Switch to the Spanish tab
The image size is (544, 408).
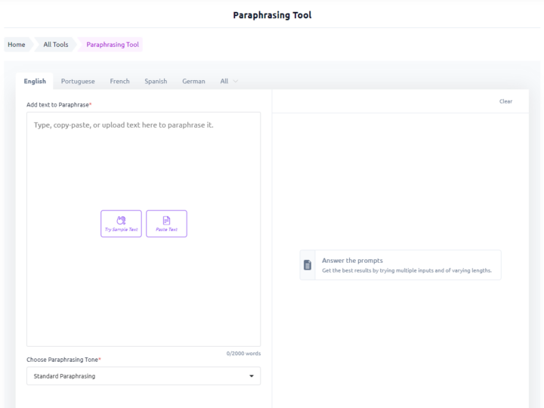click(156, 81)
